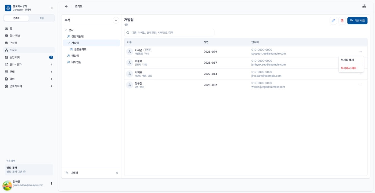
Task: Switch to 직원 mode toggle
Action: [x=42, y=18]
